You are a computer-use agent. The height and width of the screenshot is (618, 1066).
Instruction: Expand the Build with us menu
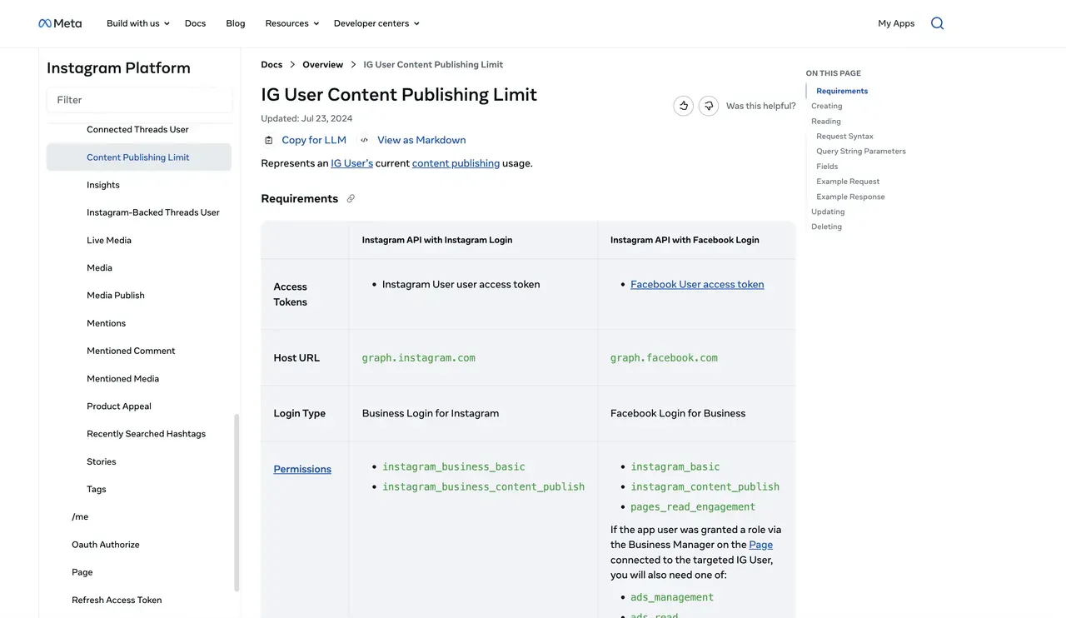pyautogui.click(x=138, y=23)
